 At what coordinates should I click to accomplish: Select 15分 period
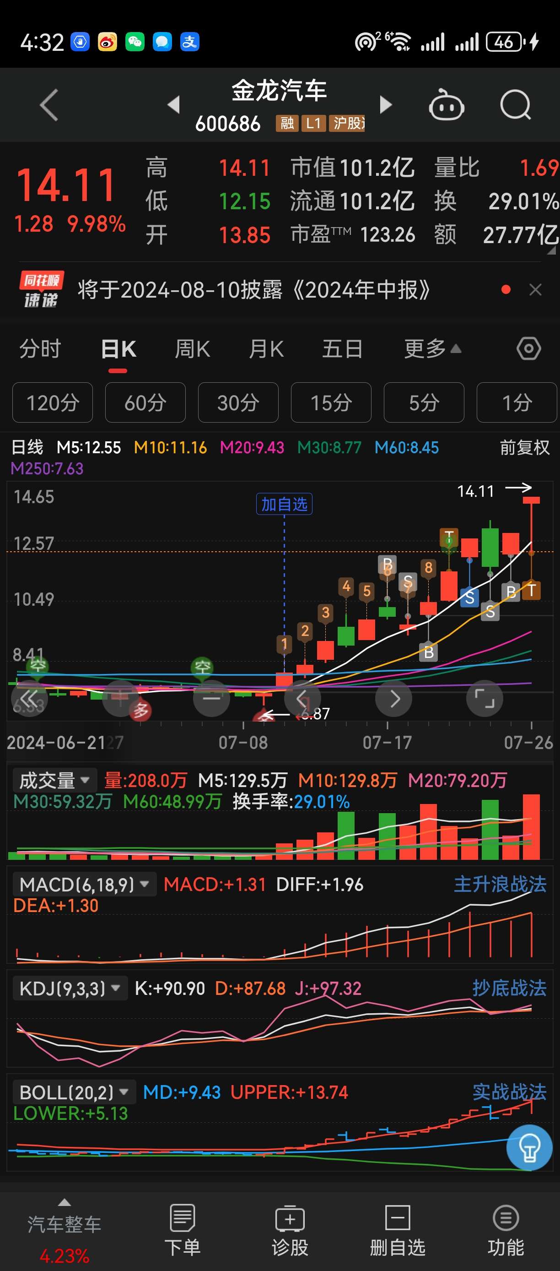point(331,402)
